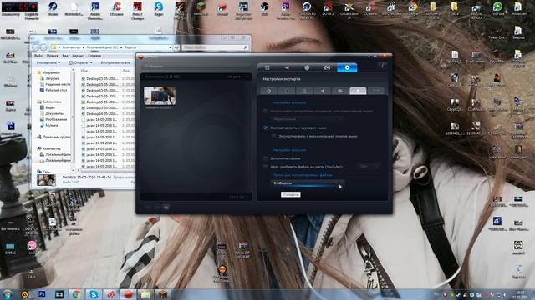Open the speaker icon main tab in Action!

(x=287, y=67)
